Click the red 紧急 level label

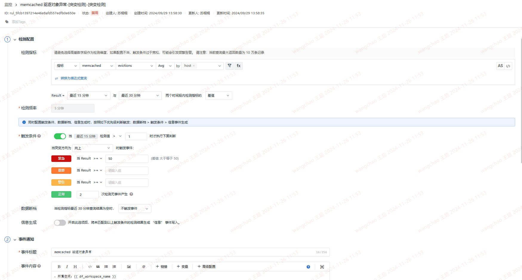[61, 159]
